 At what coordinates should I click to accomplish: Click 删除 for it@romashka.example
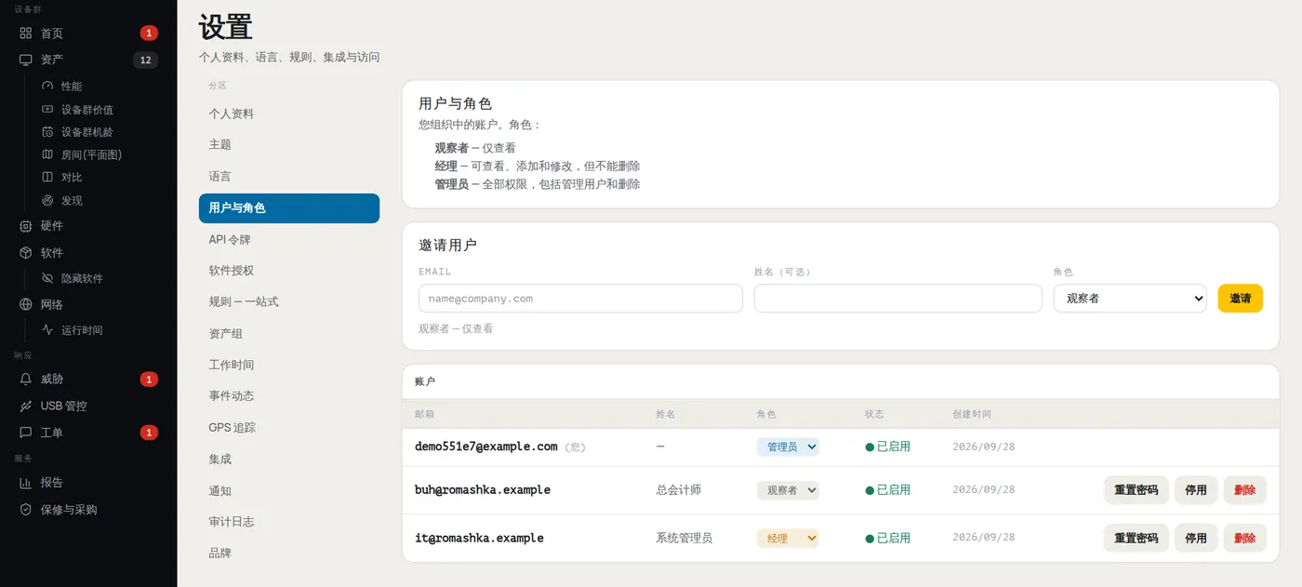(1244, 539)
